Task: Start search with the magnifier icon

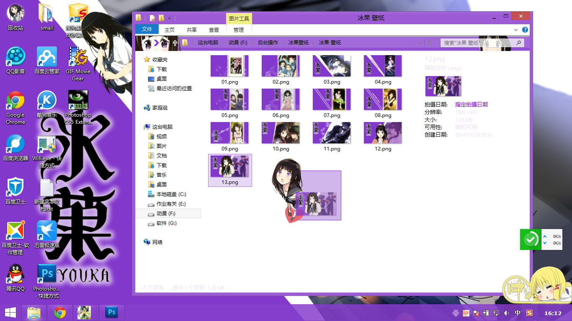Action: tap(519, 43)
